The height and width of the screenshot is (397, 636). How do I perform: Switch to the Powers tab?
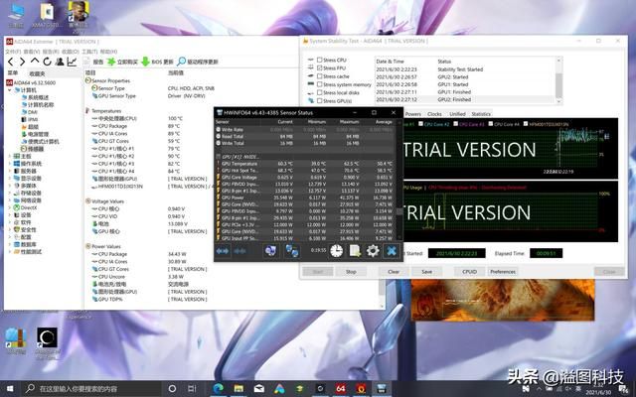click(412, 114)
